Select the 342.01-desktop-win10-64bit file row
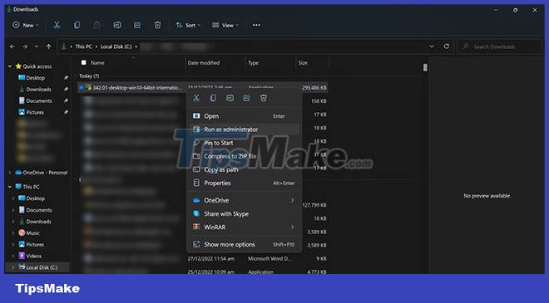 click(202, 88)
